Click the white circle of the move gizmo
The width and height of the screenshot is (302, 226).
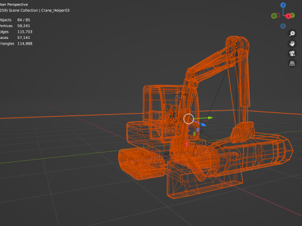pos(188,119)
